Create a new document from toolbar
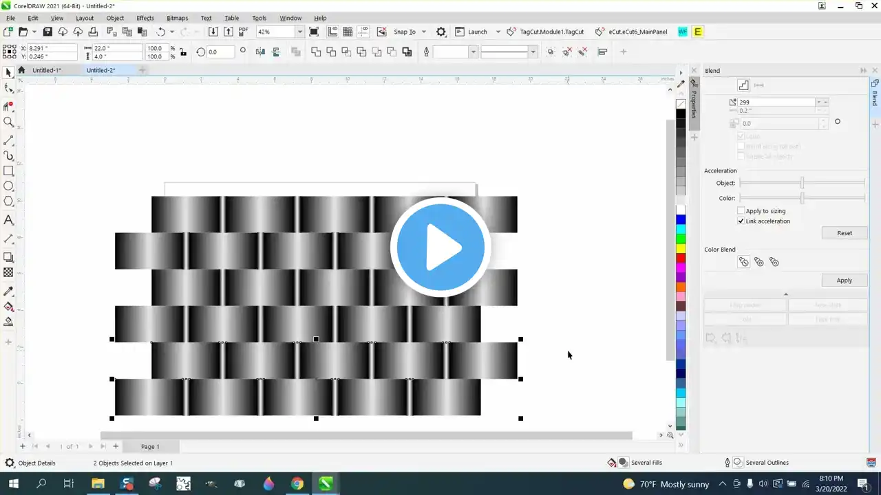Screen dimensions: 881x495 coord(8,32)
